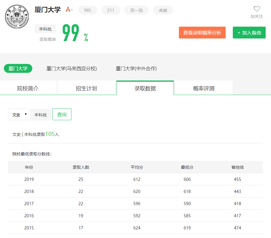Click the 双一流 tag

coord(137,10)
